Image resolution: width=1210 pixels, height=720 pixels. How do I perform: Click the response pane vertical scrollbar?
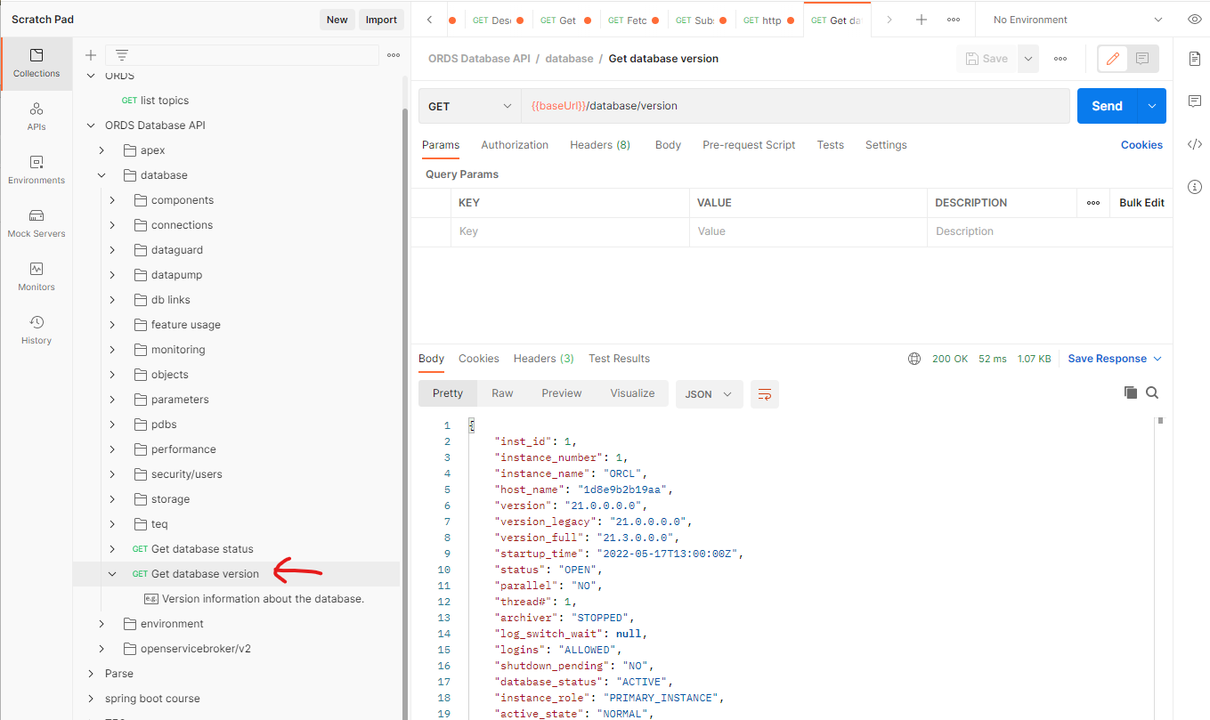tap(1160, 534)
